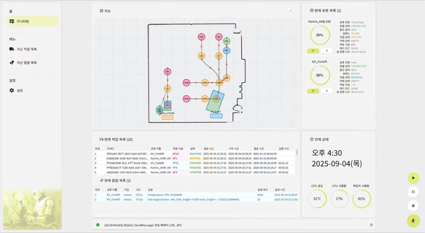Click the 전체 상태 heading
Image resolution: width=425 pixels, height=233 pixels.
point(321,139)
